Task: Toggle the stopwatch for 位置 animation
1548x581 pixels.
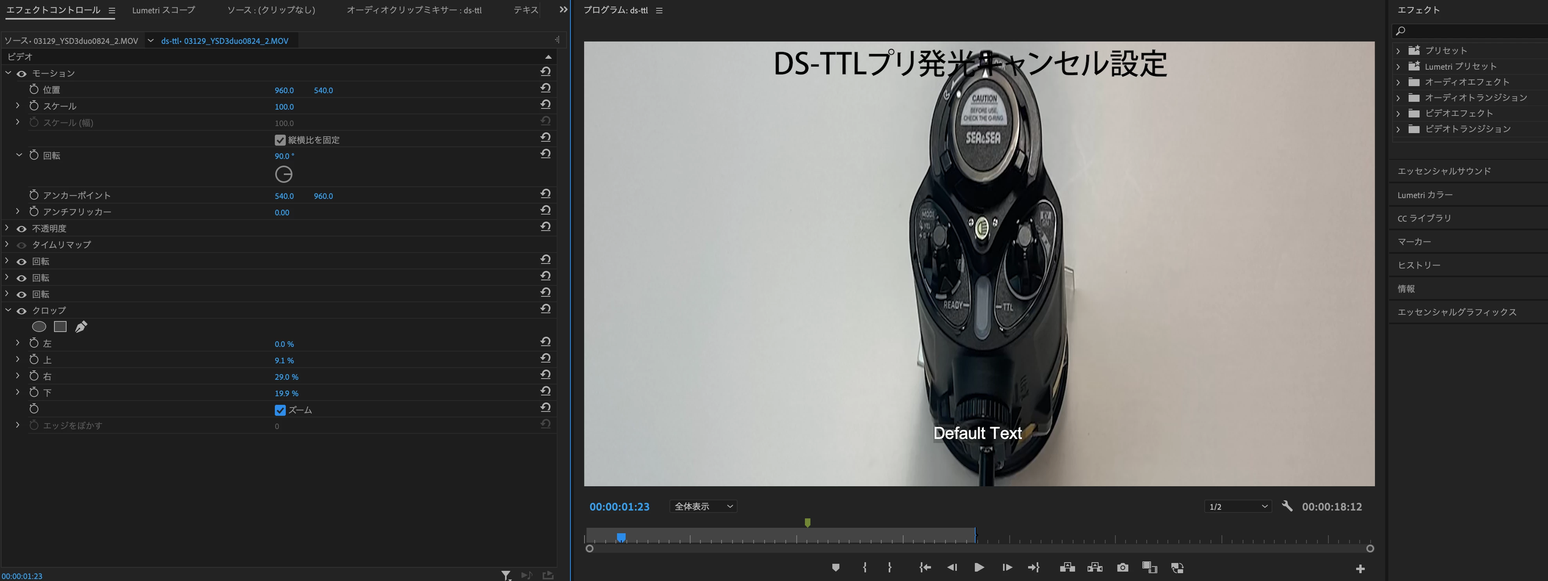Action: coord(34,90)
